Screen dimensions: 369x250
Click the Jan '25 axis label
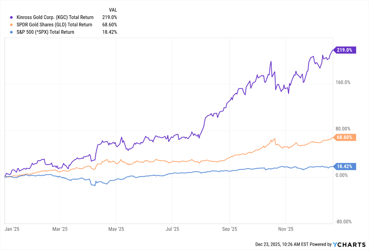tap(12, 229)
